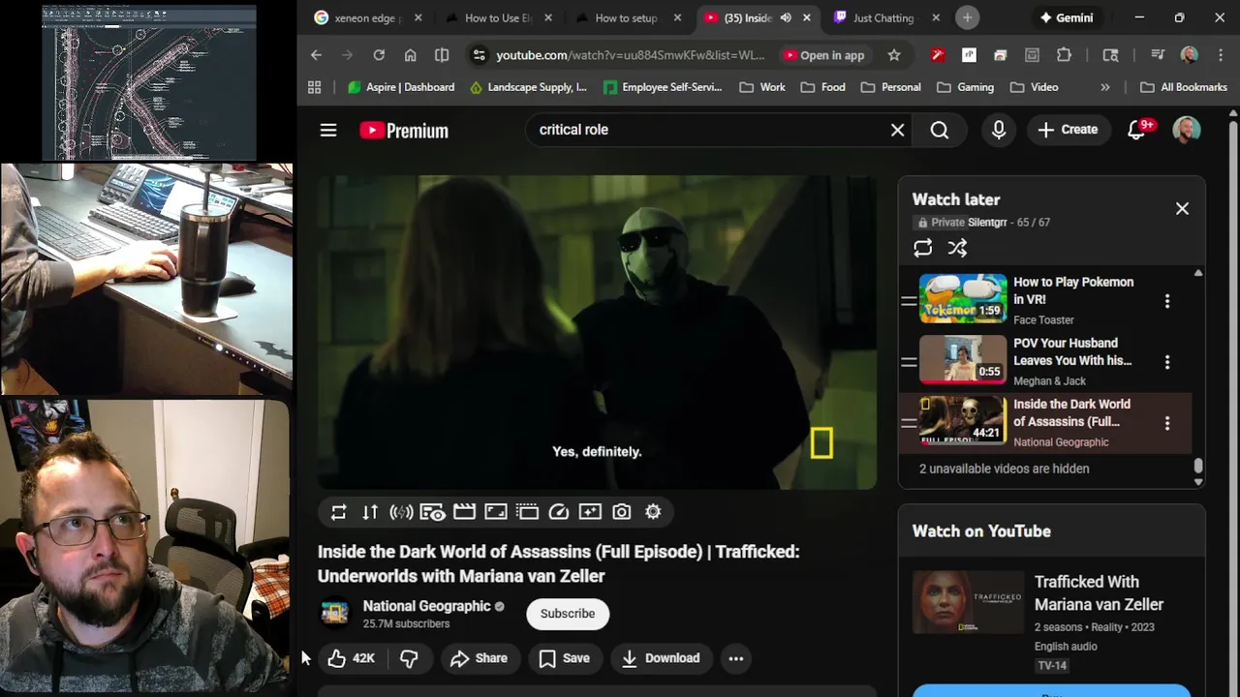
Task: Open the YouTube hamburger guide menu
Action: click(x=328, y=130)
